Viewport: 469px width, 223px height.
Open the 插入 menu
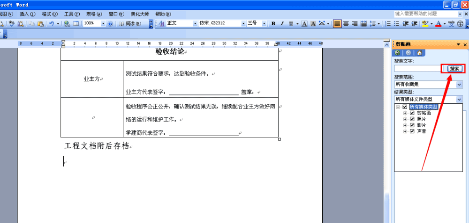coord(27,14)
